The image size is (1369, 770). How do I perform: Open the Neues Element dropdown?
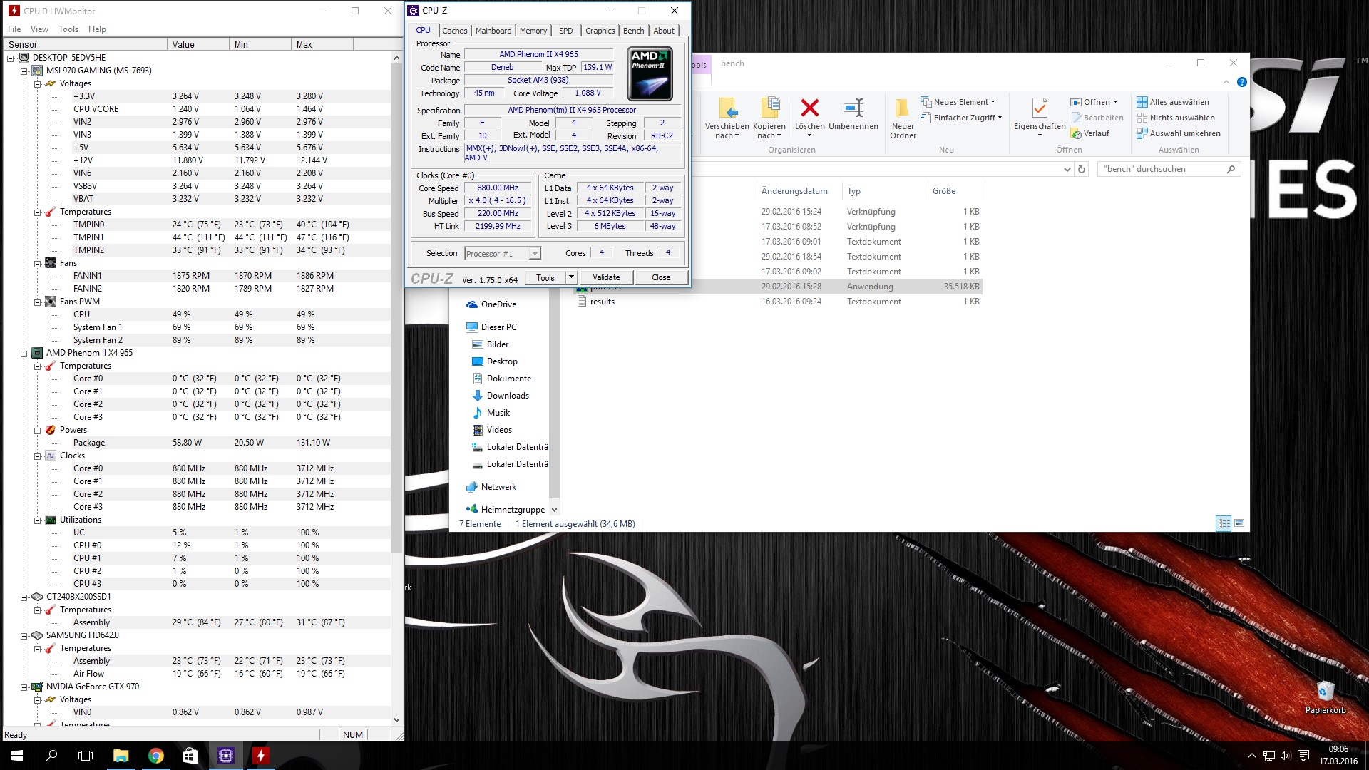pos(958,102)
